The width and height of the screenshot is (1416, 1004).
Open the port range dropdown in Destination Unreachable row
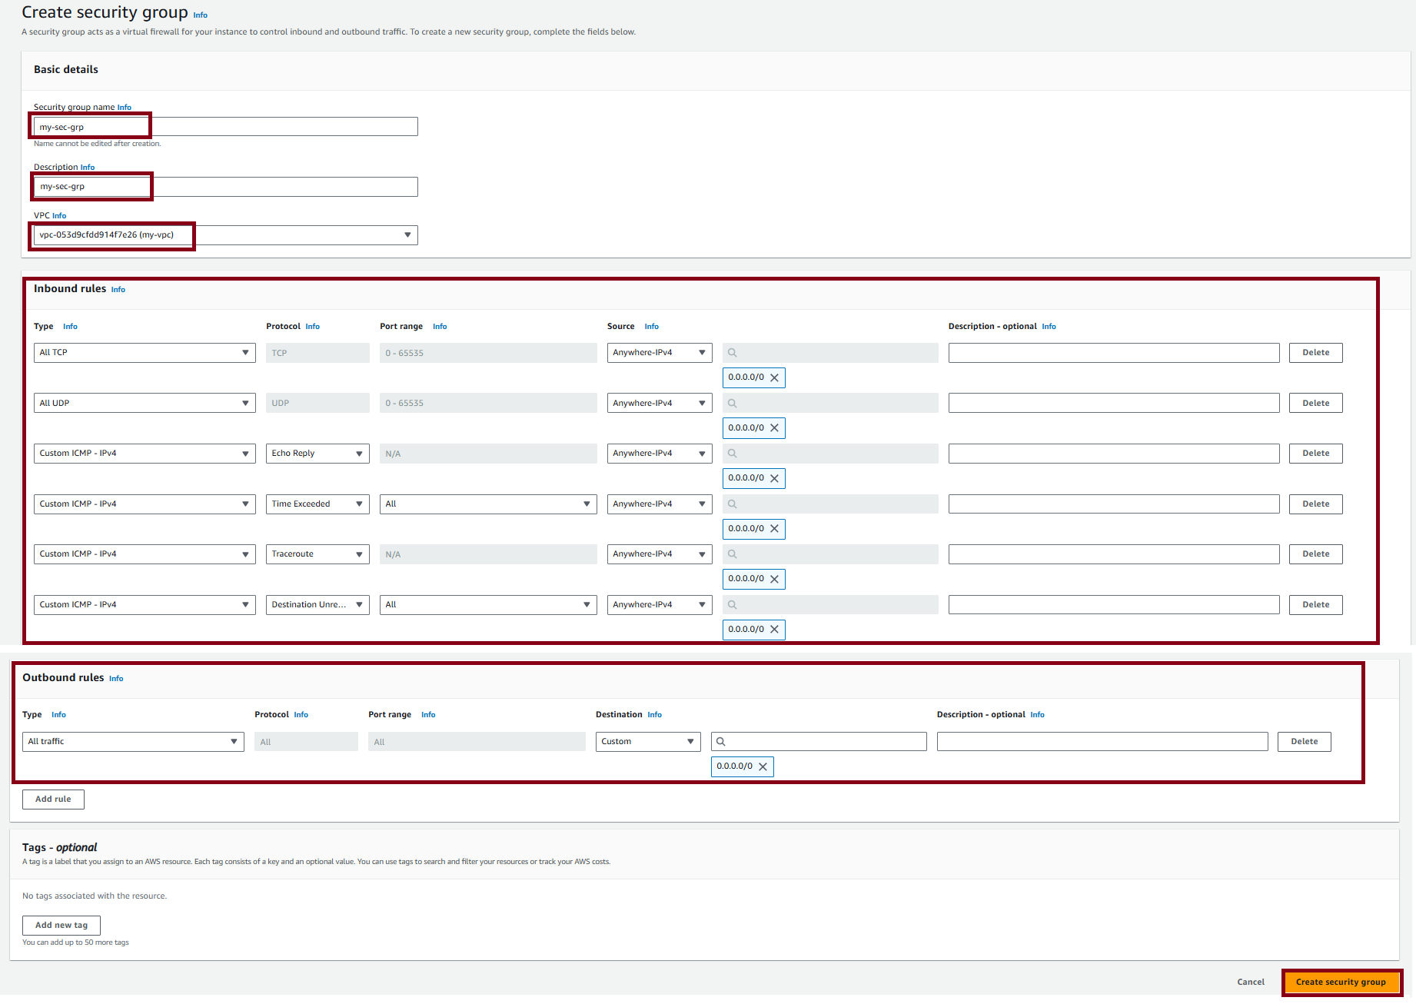coord(488,605)
